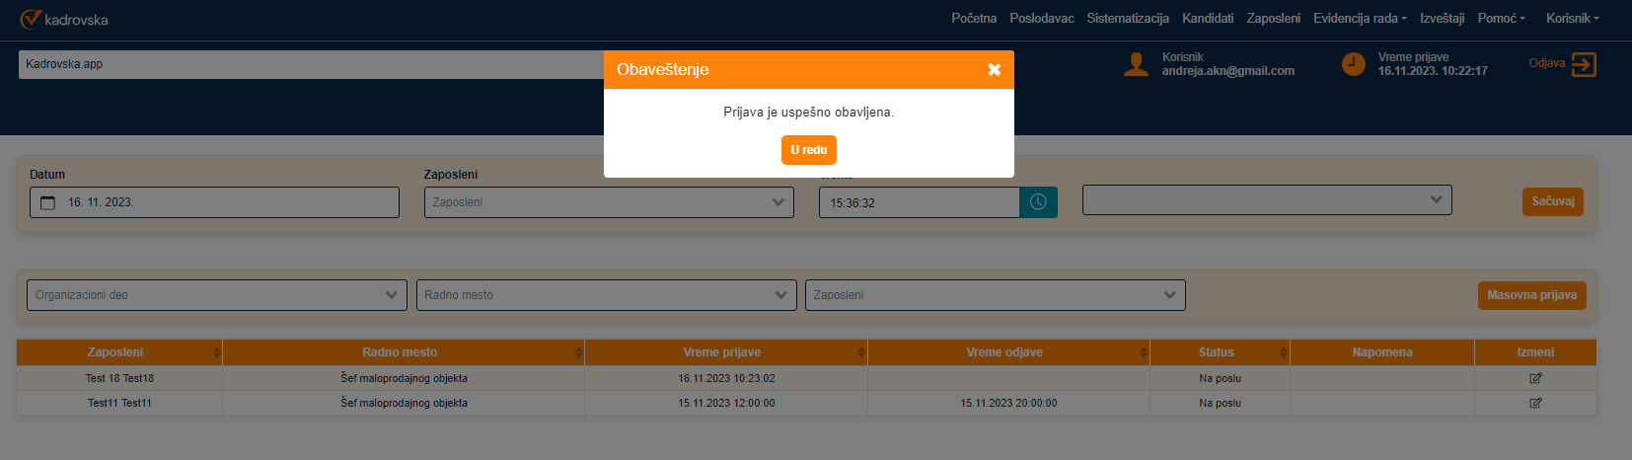This screenshot has width=1632, height=460.
Task: Open the Izveštaji menu item
Action: (1441, 19)
